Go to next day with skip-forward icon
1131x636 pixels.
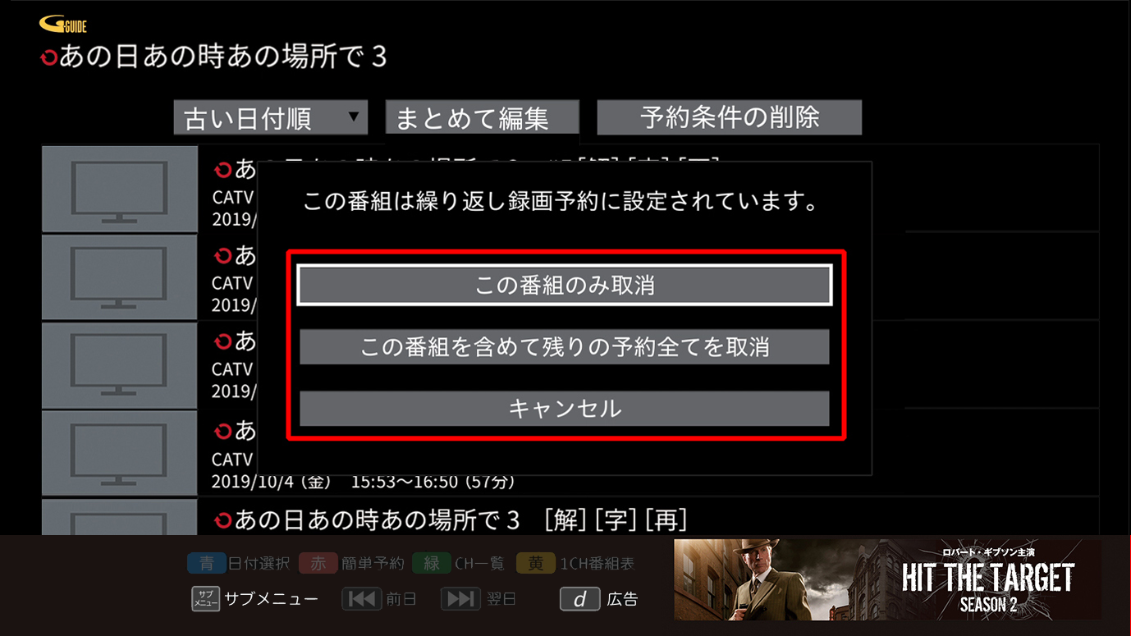(460, 599)
